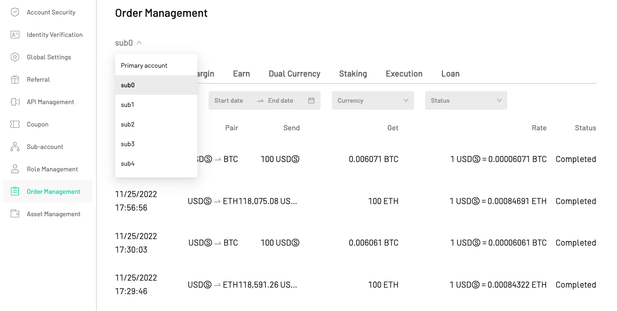Click the Pair column header
617x311 pixels.
tap(231, 128)
